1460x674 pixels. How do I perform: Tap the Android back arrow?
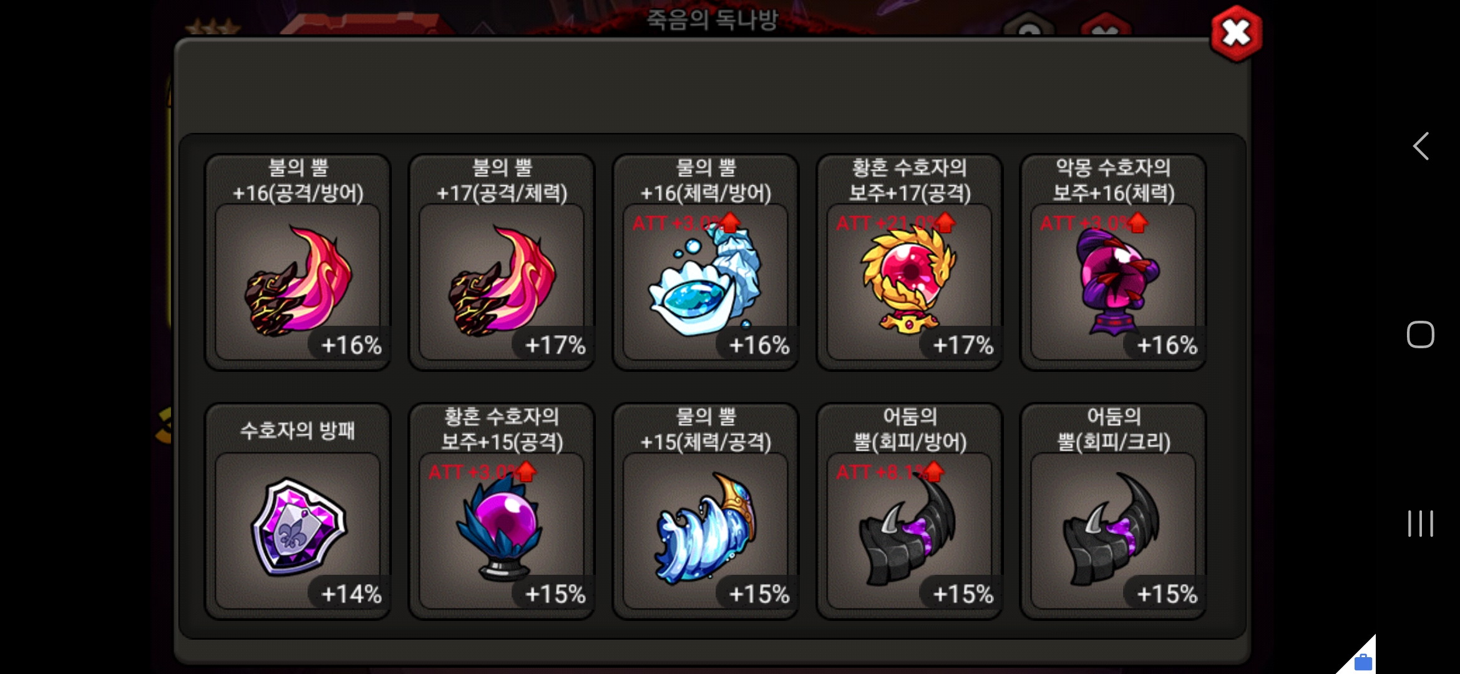tap(1421, 147)
